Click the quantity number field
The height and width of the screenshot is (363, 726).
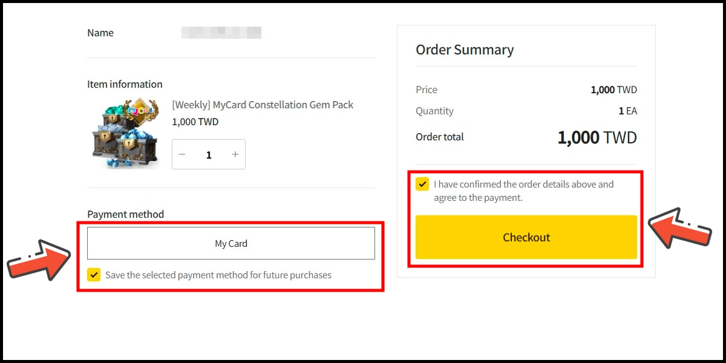pyautogui.click(x=209, y=155)
